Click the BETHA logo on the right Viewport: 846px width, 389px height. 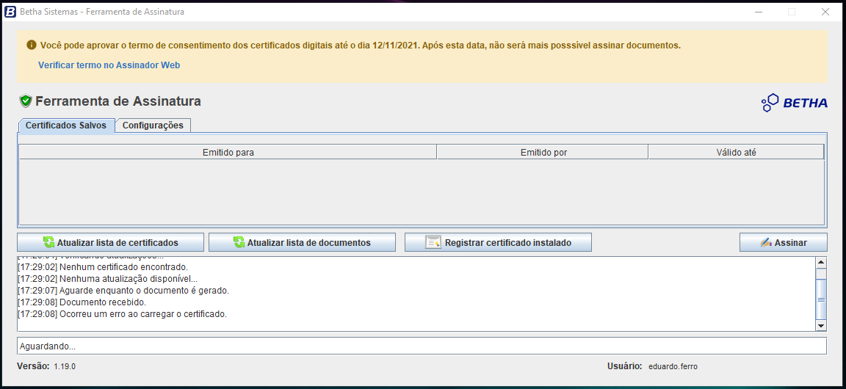(x=795, y=103)
